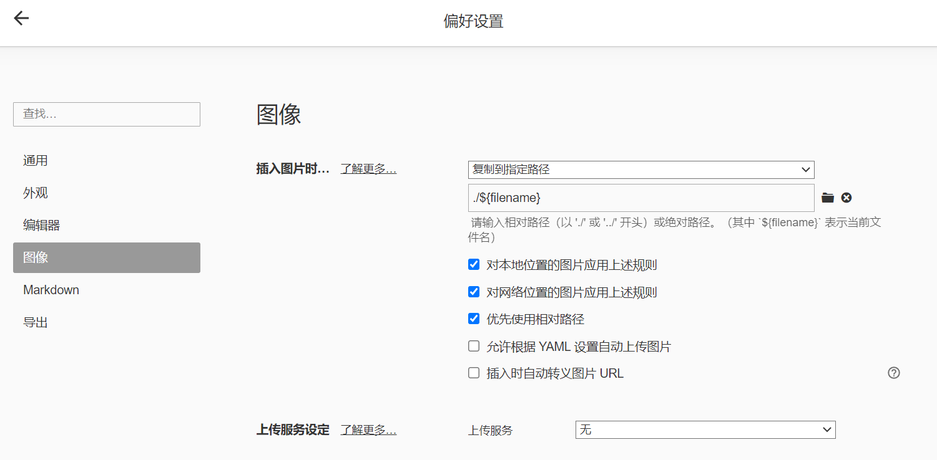Click the currently selected 图像 section
Viewport: 937px width, 460px height.
point(36,257)
